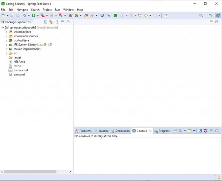222x181 pixels.
Task: Open the File menu
Action: 3,10
